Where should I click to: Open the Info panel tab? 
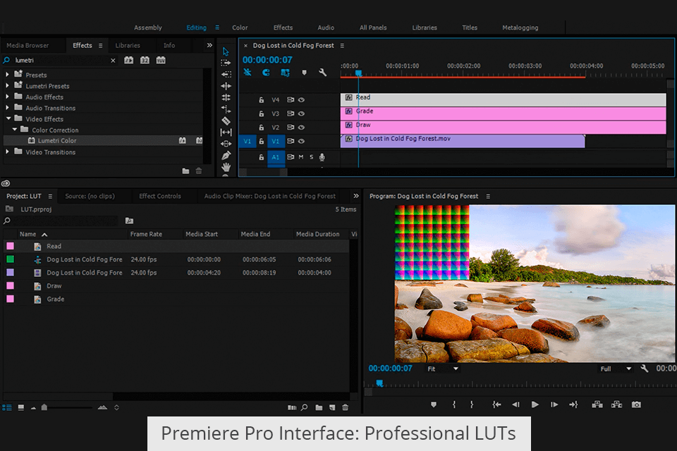click(169, 45)
